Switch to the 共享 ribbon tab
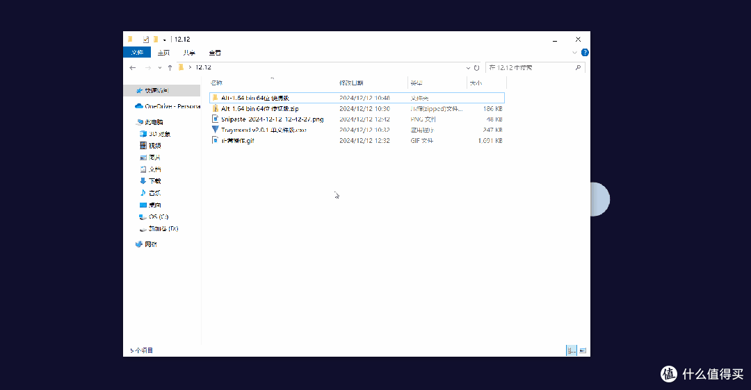 189,53
